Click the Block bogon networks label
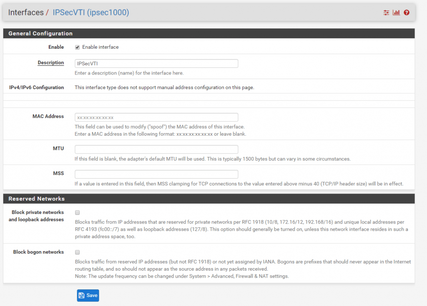This screenshot has height=306, width=427. [x=38, y=252]
